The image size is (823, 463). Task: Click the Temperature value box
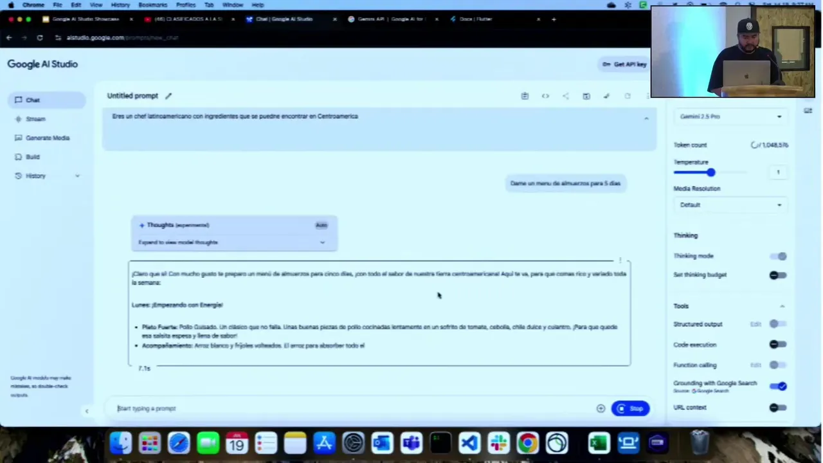778,172
